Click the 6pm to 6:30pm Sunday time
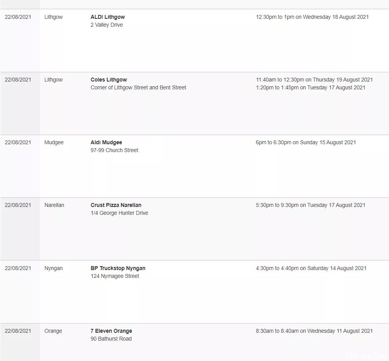Viewport: 389px width, 361px height. click(x=306, y=142)
